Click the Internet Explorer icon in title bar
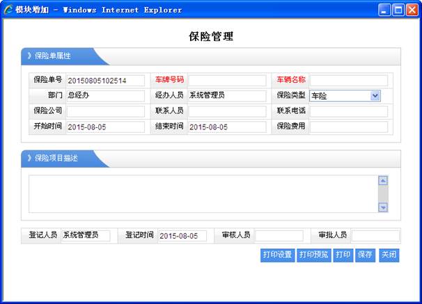422x304 pixels. [8, 10]
